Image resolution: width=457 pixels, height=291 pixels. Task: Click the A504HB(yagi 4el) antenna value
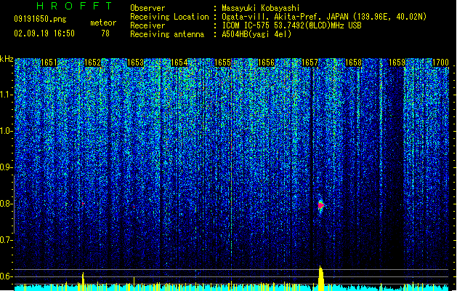point(256,34)
